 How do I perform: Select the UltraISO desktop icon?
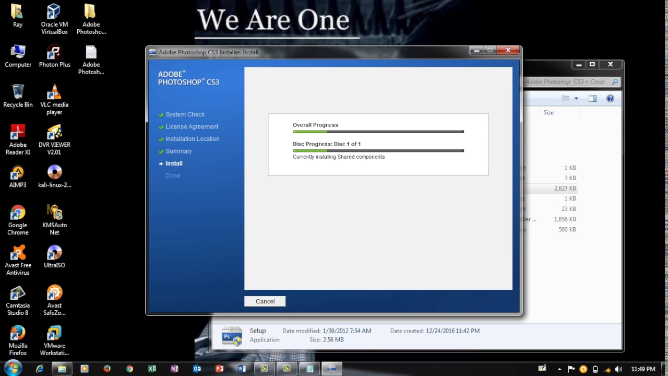pyautogui.click(x=54, y=257)
